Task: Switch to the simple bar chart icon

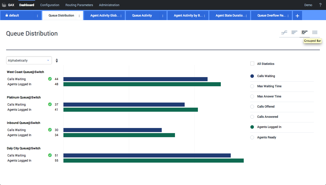Action: tap(294, 32)
